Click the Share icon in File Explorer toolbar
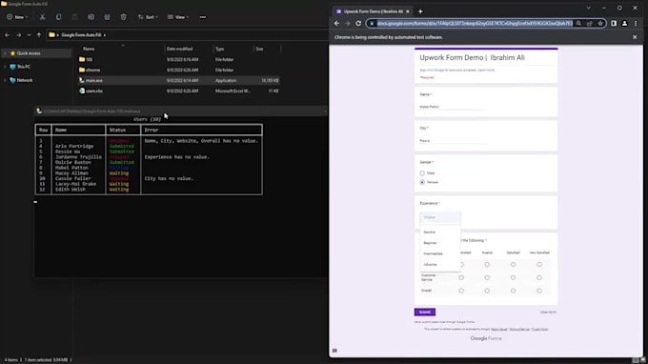 pos(107,17)
